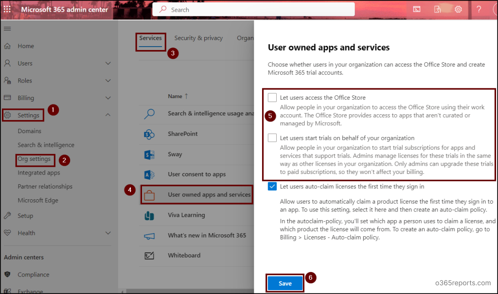
Task: Click the Billing card icon
Action: (x=7, y=98)
